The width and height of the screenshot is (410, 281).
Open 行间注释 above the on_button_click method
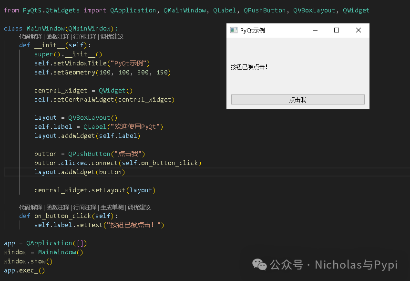85,208
